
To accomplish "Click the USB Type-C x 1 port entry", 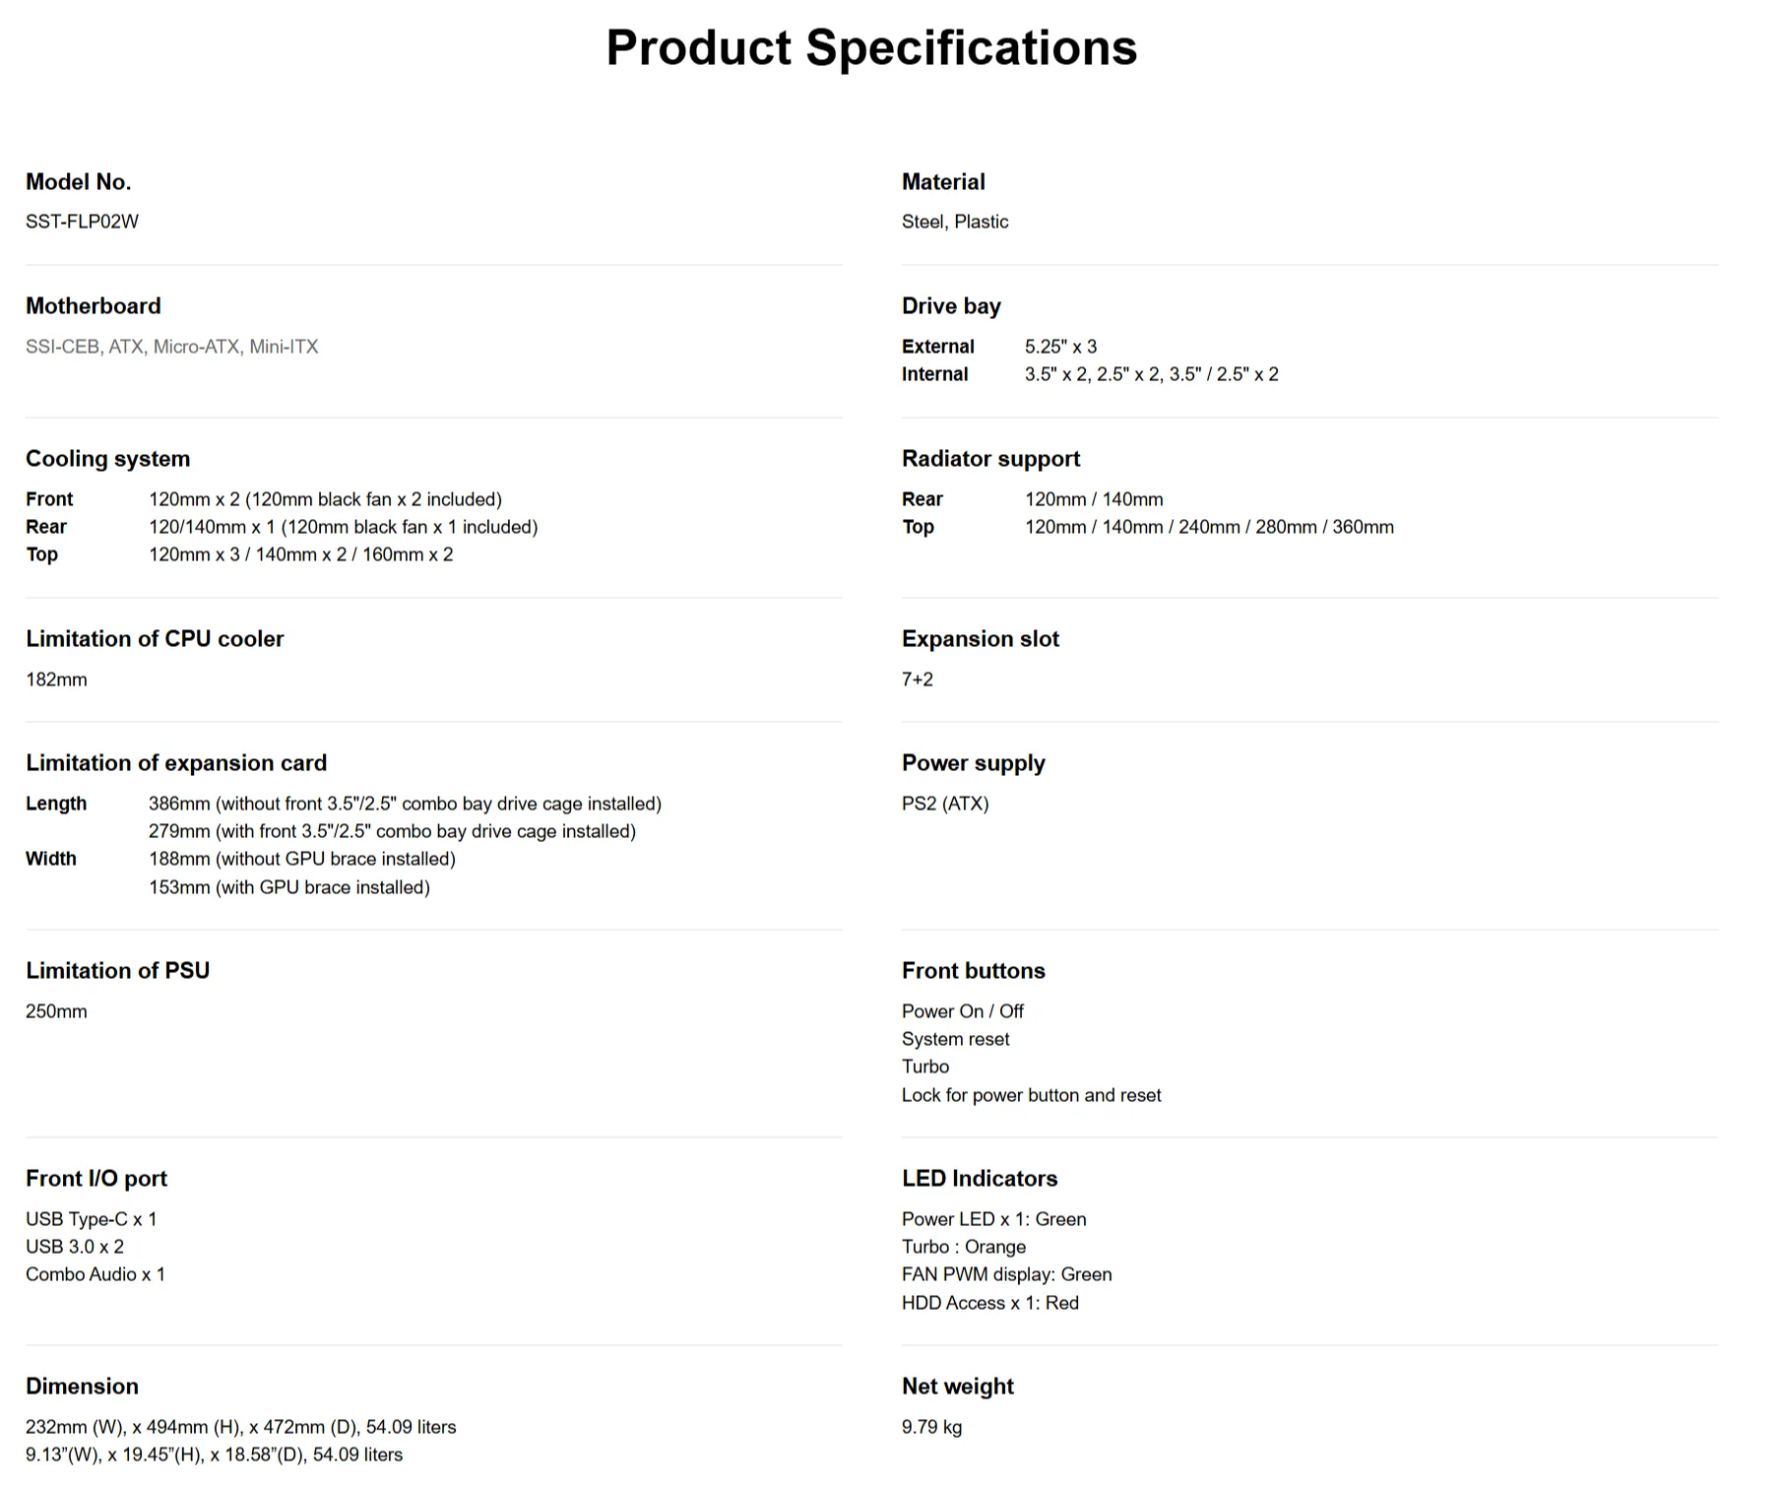I will point(91,1219).
